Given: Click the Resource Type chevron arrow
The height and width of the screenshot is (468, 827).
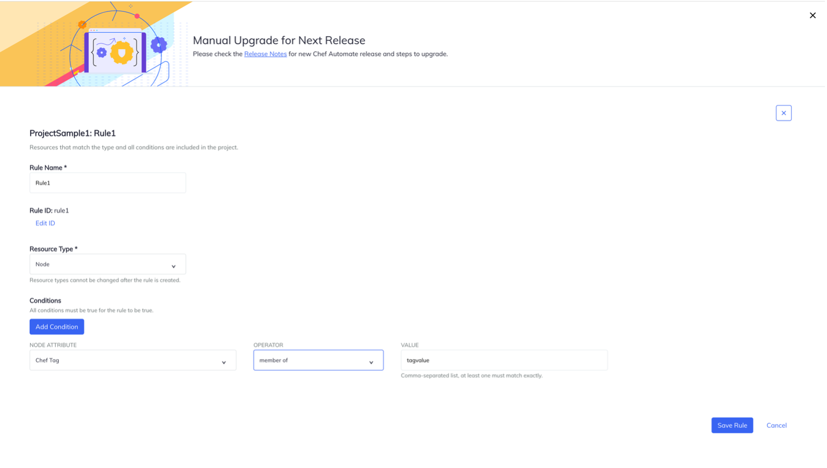Looking at the screenshot, I should pyautogui.click(x=174, y=266).
